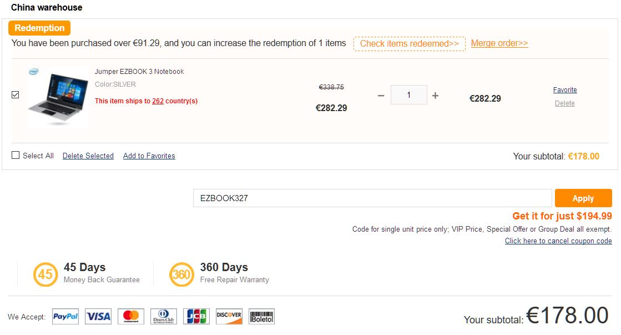
Task: Click the MasterCard payment icon
Action: pos(131,317)
